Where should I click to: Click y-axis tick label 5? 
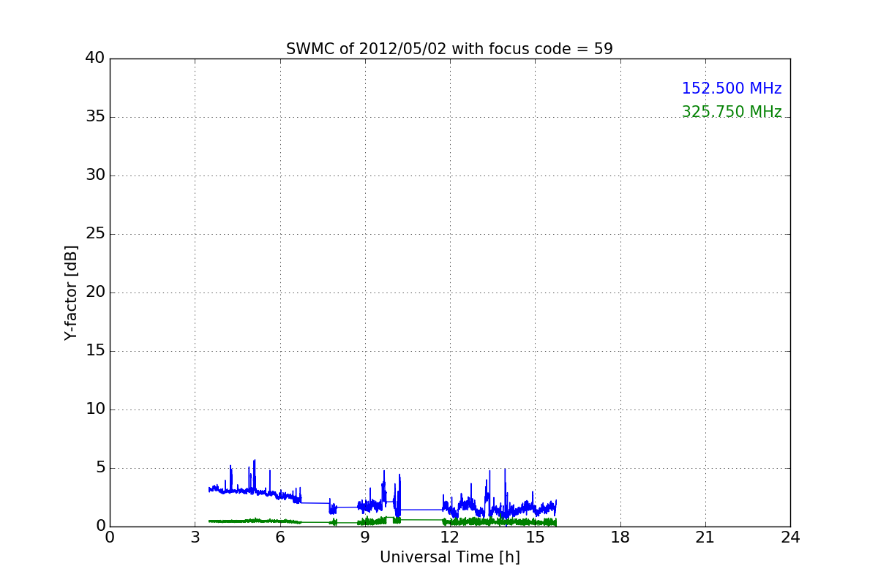[x=100, y=468]
